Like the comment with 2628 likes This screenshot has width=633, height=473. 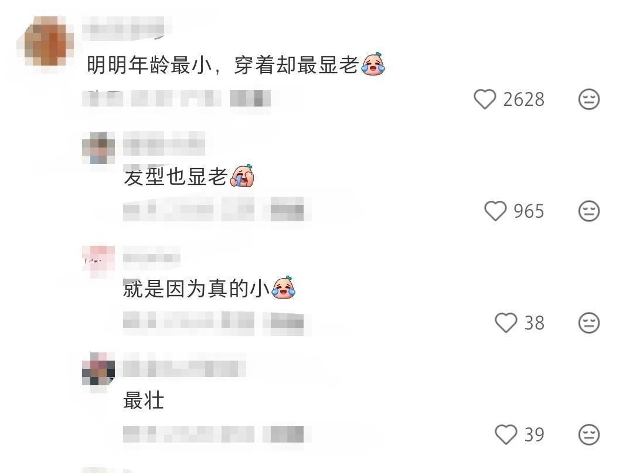485,99
